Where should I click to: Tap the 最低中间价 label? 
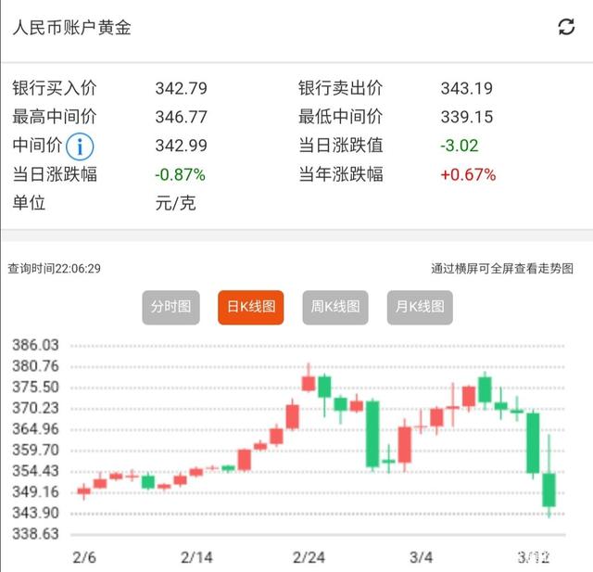pyautogui.click(x=340, y=117)
